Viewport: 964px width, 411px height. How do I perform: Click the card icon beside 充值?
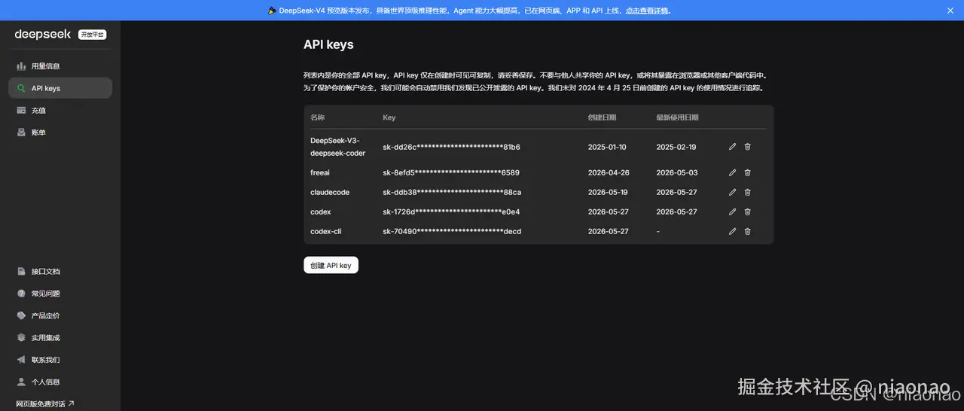[22, 110]
